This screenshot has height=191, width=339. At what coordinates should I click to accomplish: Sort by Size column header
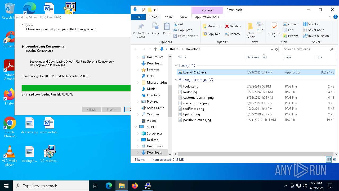click(325, 57)
